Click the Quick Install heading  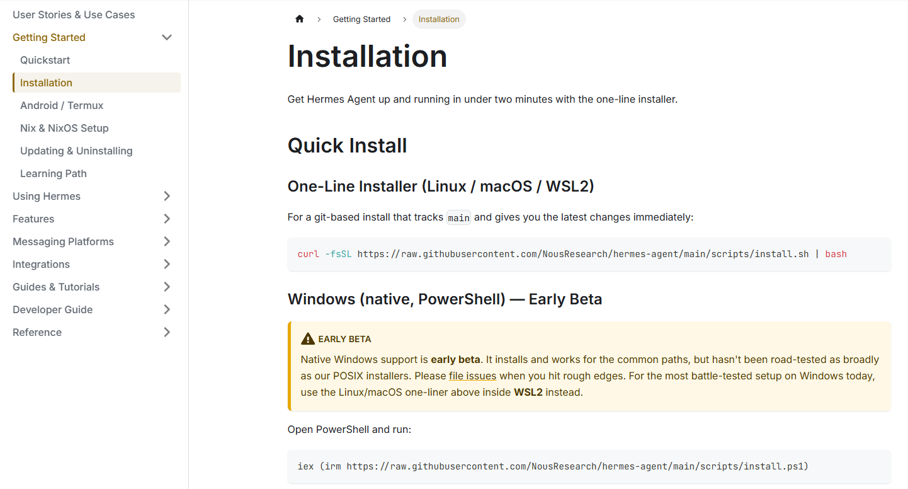(347, 146)
